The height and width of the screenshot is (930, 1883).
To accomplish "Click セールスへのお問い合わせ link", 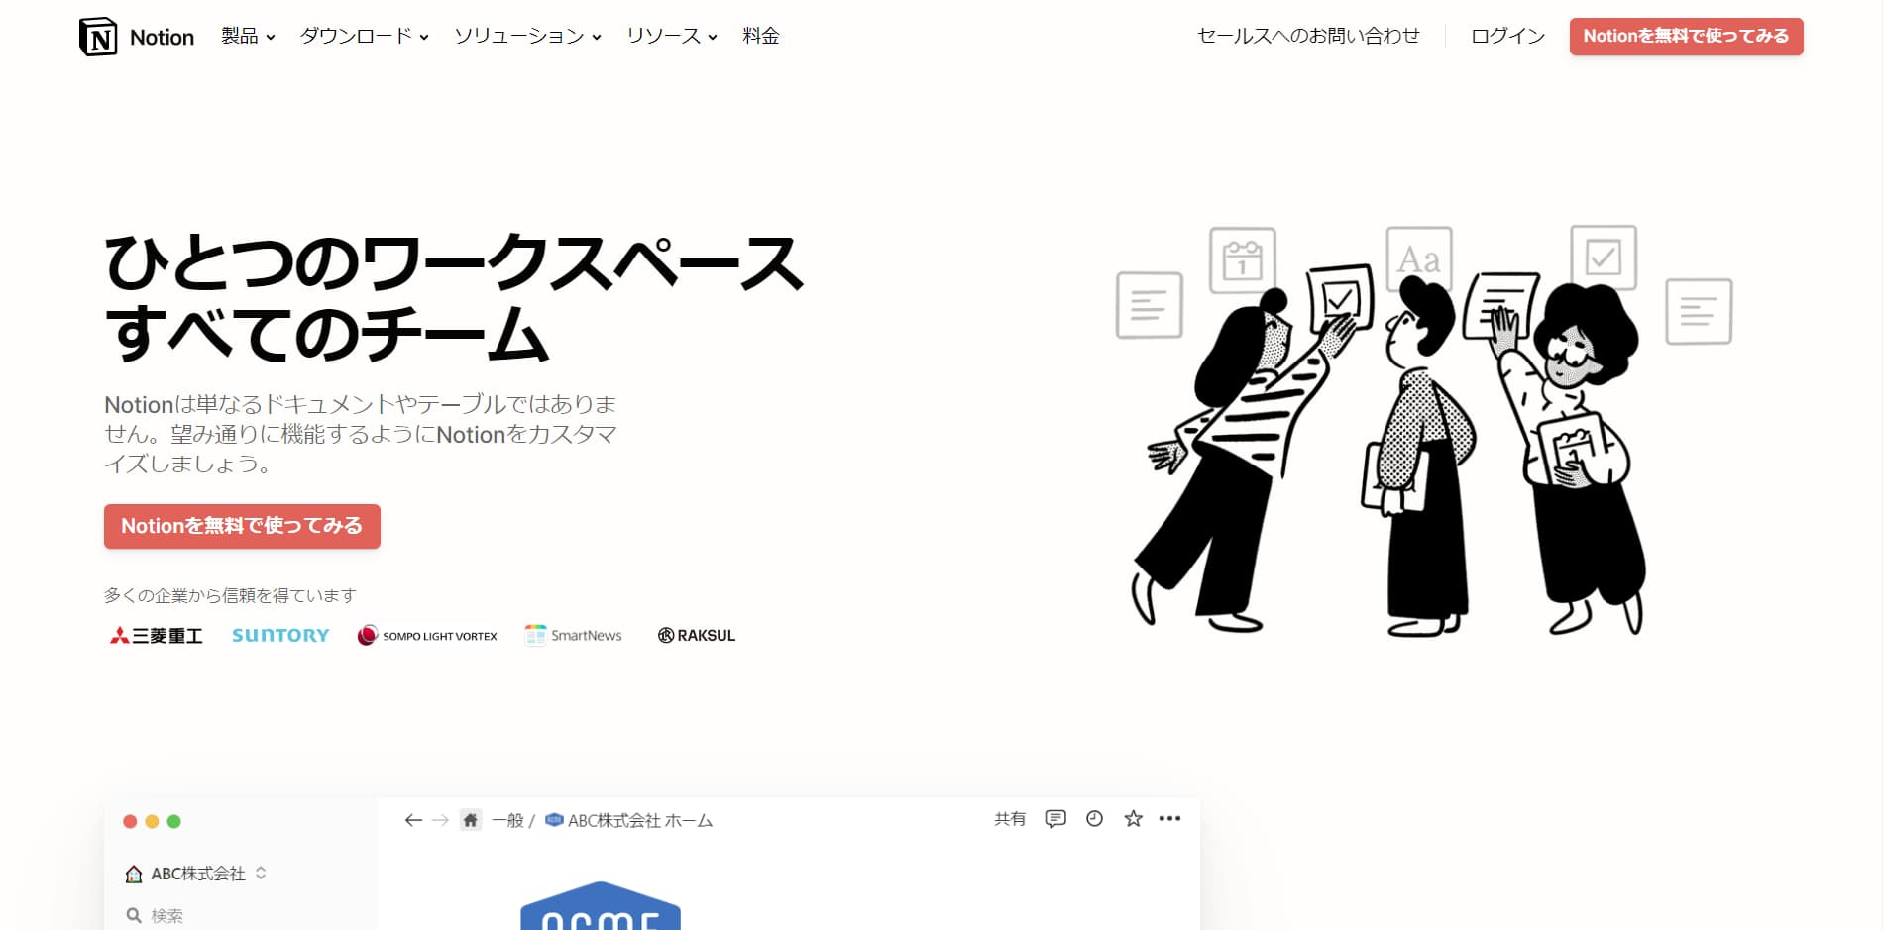I will click(x=1308, y=37).
